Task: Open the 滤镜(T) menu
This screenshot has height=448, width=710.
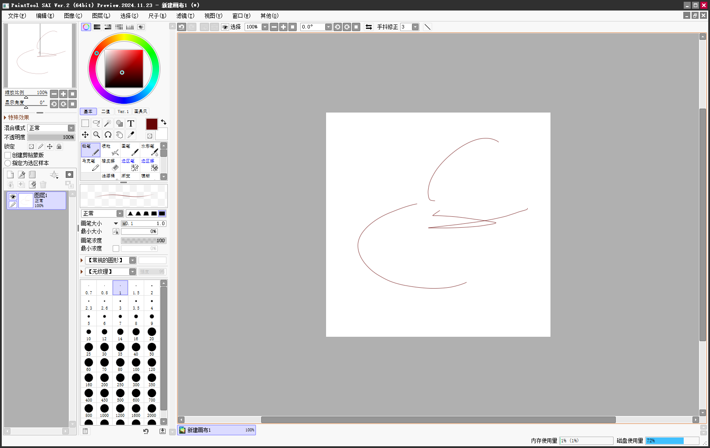Action: point(185,16)
